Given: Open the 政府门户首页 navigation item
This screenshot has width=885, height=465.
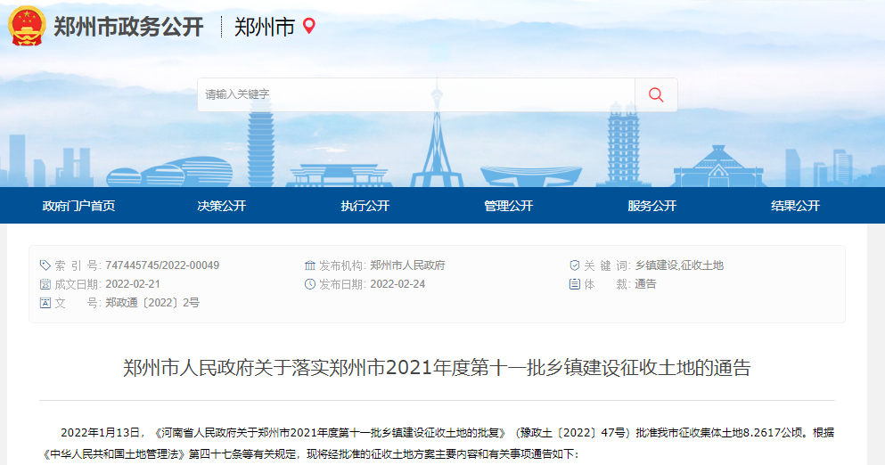Looking at the screenshot, I should coord(78,206).
